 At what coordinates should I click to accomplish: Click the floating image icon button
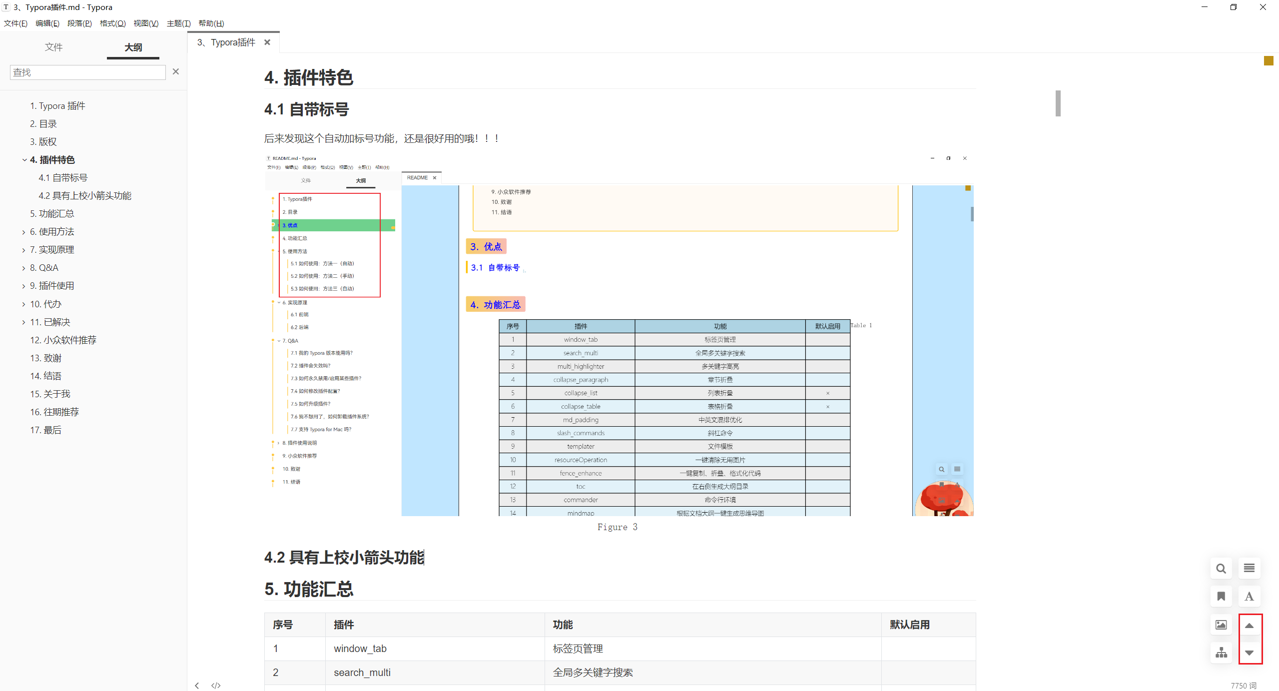coord(1221,625)
